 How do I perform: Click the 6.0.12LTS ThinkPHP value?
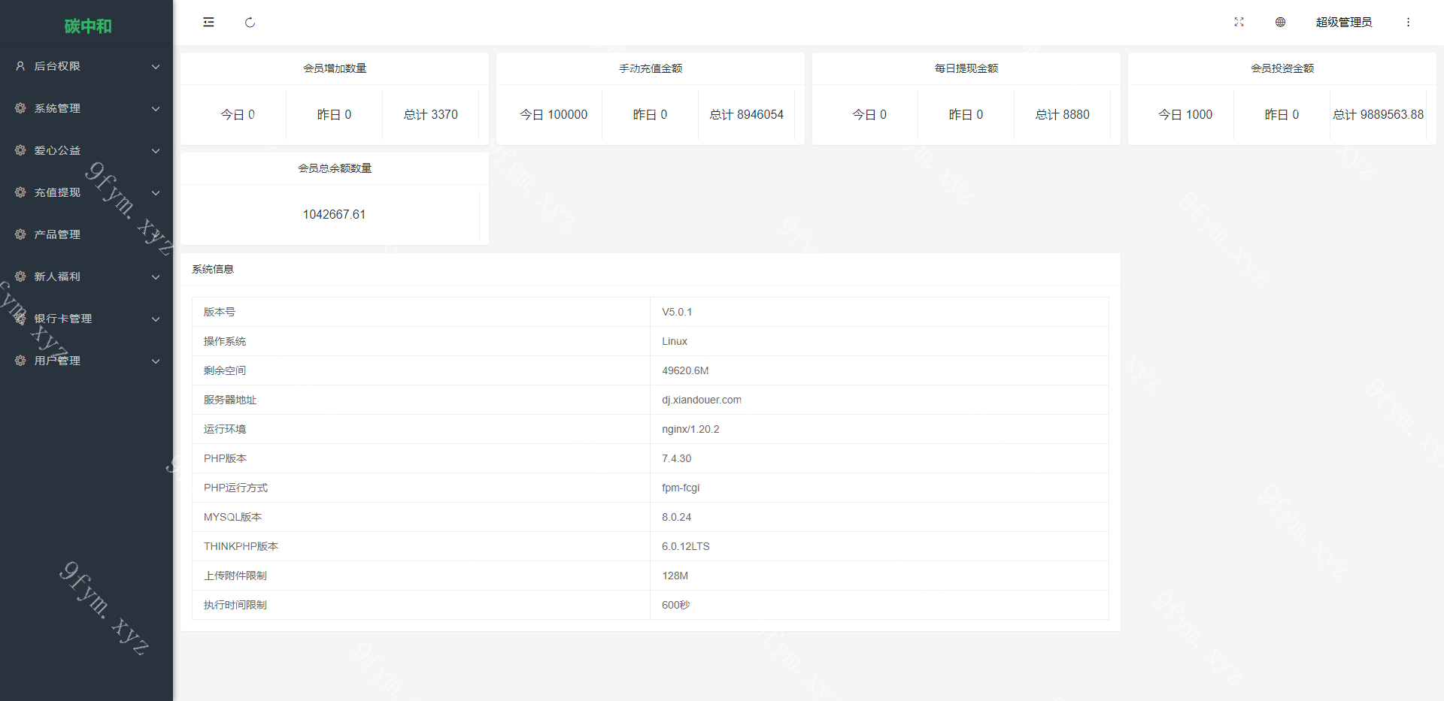[x=686, y=546]
